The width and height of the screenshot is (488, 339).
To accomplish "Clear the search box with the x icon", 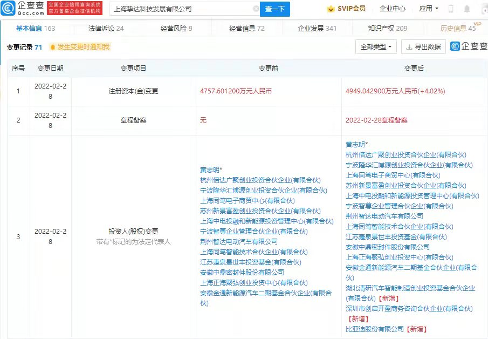I will (257, 9).
